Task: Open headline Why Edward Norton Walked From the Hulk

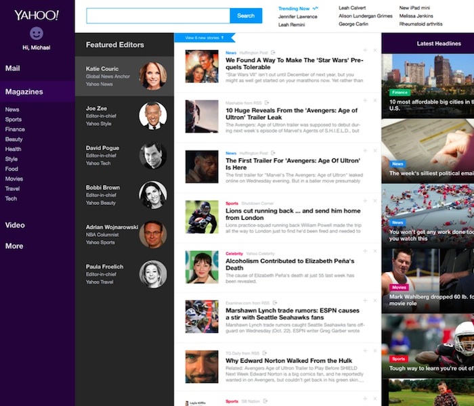Action: point(288,361)
